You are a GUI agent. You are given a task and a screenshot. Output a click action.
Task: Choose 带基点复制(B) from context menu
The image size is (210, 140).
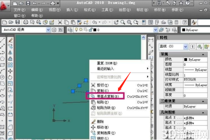coord(120,96)
